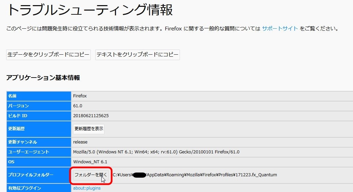Click the サポートサイト link
Viewport: 353px width, 192px height.
coord(280,29)
